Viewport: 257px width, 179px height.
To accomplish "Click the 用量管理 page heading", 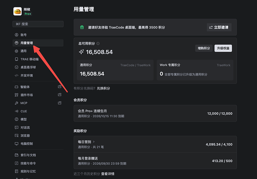I will tap(84, 9).
